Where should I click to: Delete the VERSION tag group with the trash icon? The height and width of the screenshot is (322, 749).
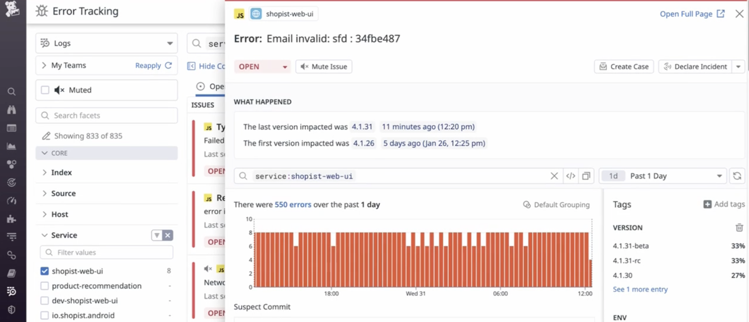740,227
